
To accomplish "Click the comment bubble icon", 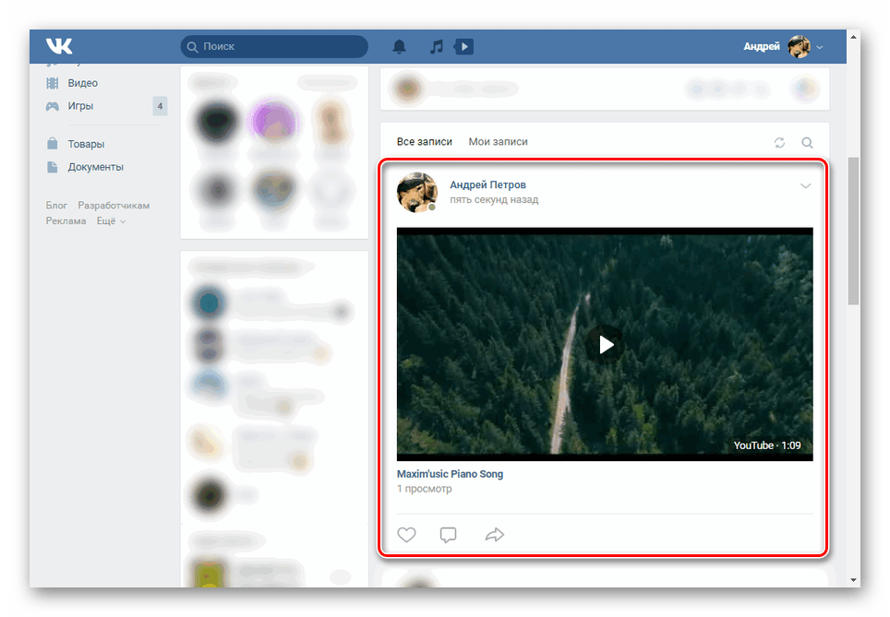I will click(x=448, y=535).
